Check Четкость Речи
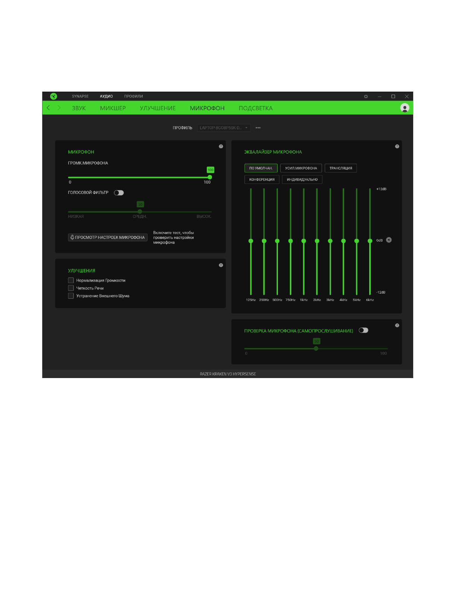 [x=71, y=288]
